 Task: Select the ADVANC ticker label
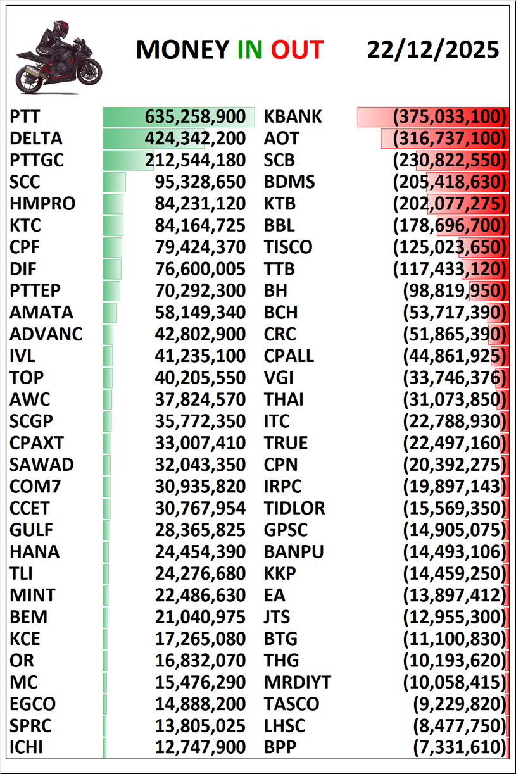click(46, 334)
